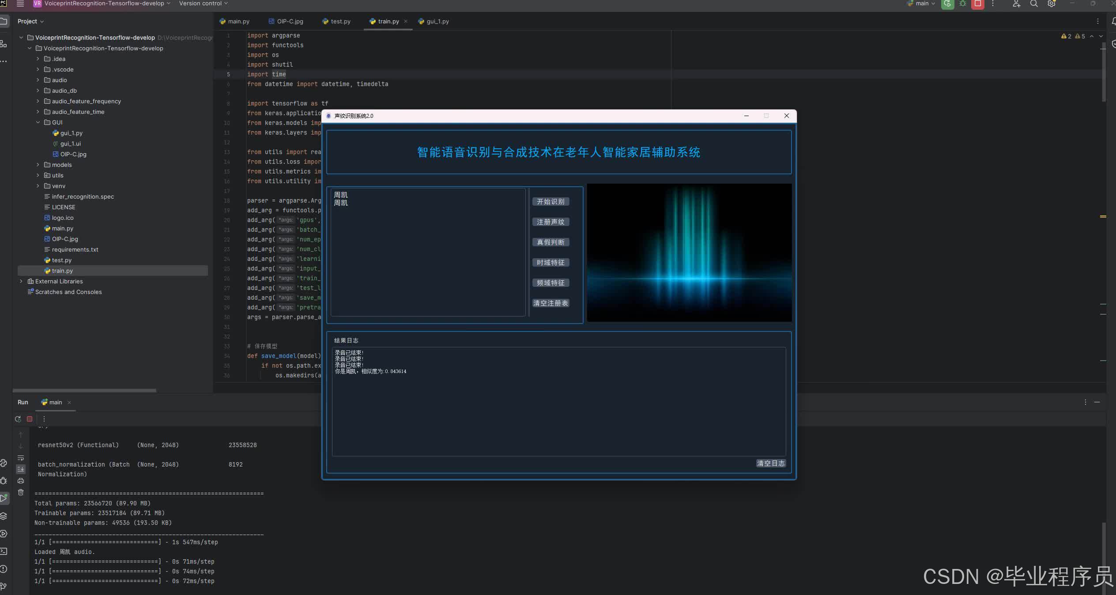Click 开始识别 button in voiceprint window

pos(550,201)
